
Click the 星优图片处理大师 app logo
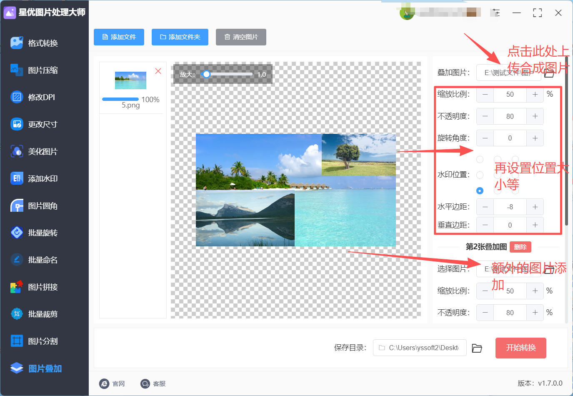pyautogui.click(x=10, y=13)
